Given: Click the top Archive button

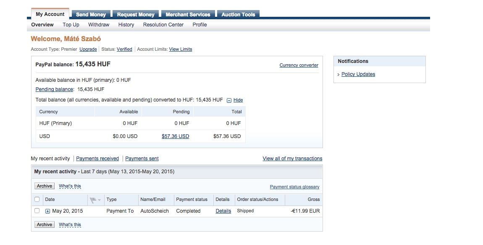Looking at the screenshot, I should (45, 186).
